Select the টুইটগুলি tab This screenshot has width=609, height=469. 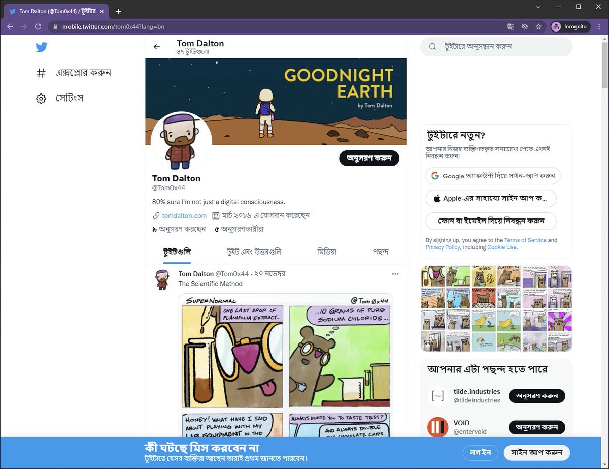click(x=177, y=252)
